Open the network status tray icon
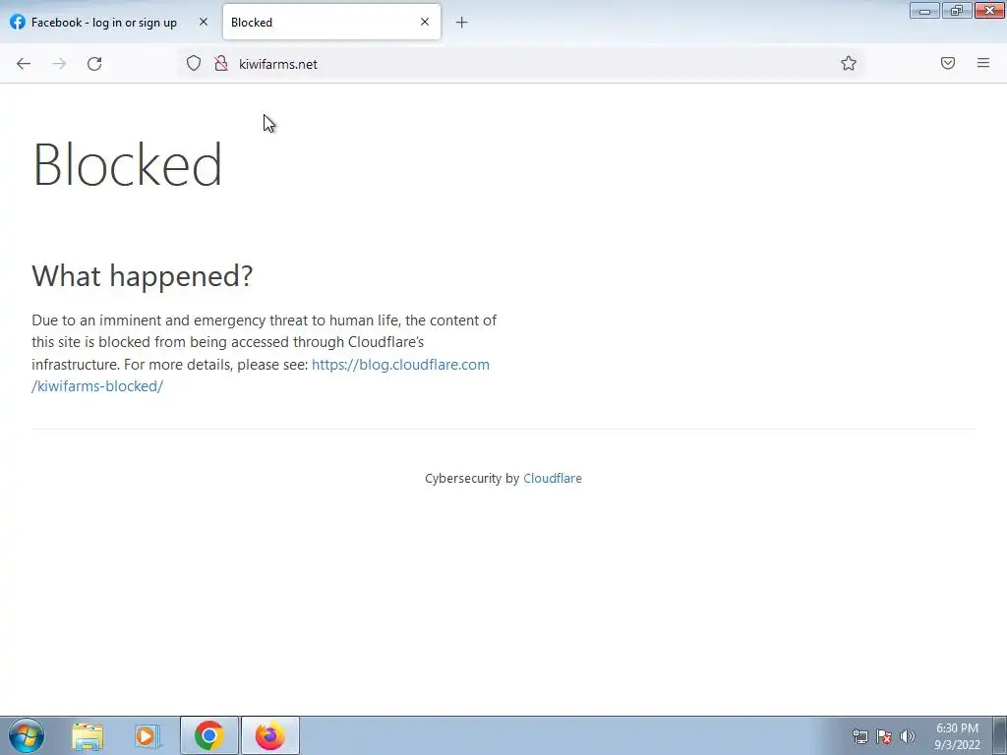Viewport: 1007px width, 755px height. (x=859, y=736)
